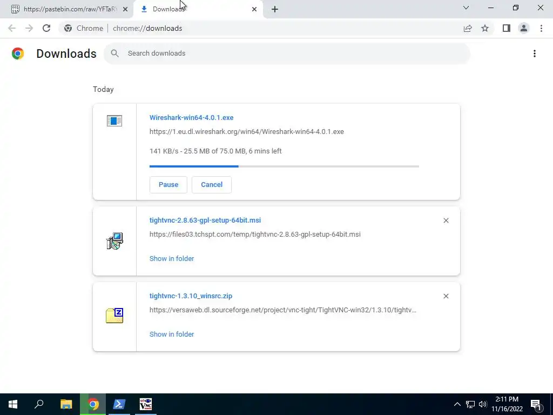Click the network status tray icon
Image resolution: width=553 pixels, height=415 pixels.
pyautogui.click(x=470, y=404)
